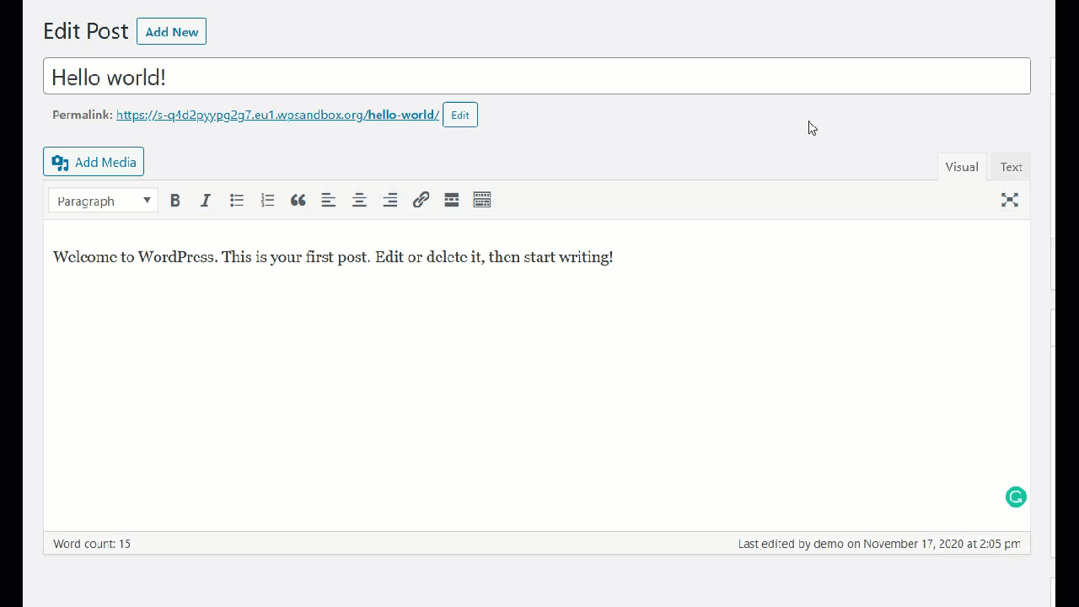Viewport: 1079px width, 607px height.
Task: Switch to the Text editor tab
Action: tap(1011, 166)
